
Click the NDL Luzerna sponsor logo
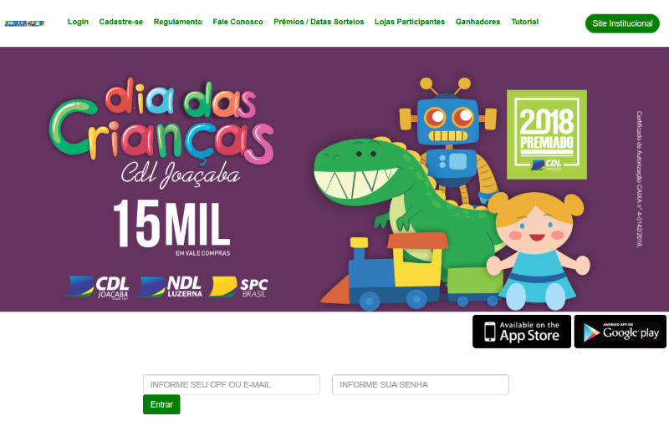[171, 287]
